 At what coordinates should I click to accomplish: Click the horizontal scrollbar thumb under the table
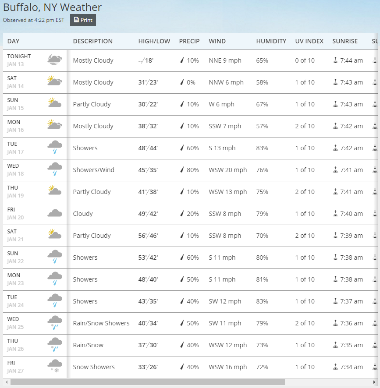click(148, 382)
